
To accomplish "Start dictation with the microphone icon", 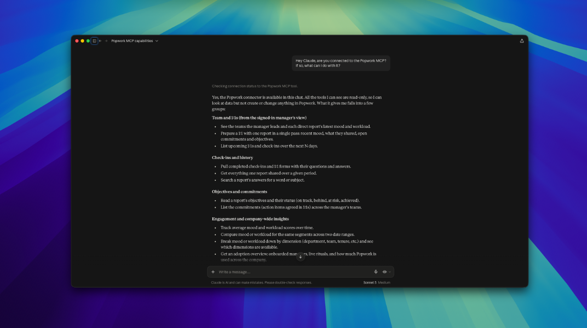I will point(376,272).
